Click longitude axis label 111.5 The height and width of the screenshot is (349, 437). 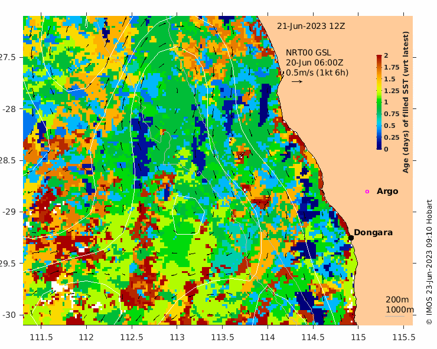click(41, 337)
